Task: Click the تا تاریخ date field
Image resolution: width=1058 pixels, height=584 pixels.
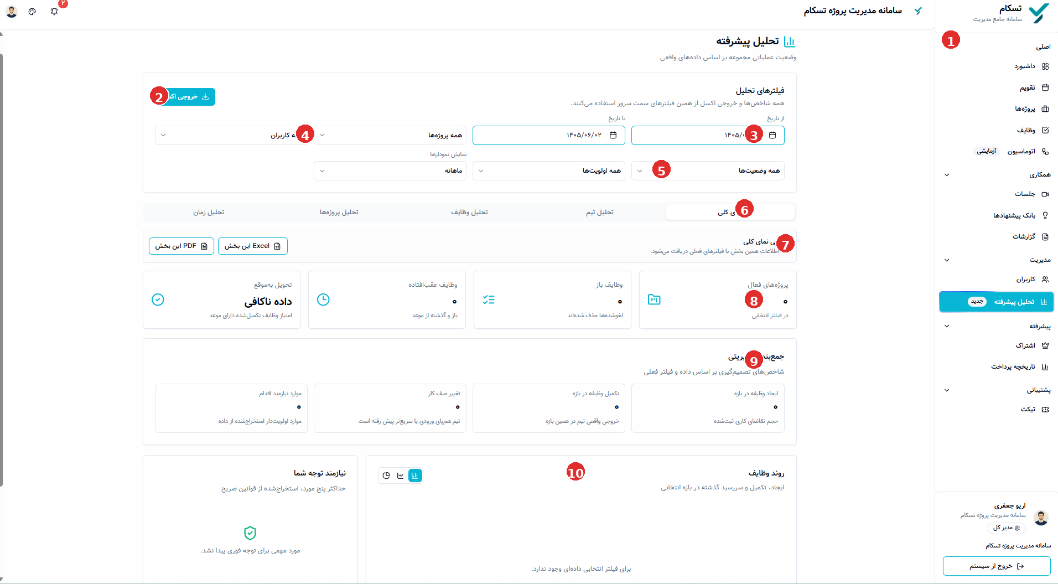Action: tap(549, 135)
